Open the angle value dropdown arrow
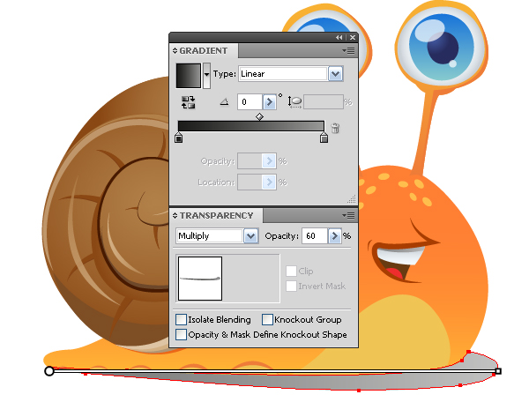Viewport: 529px width, 402px height. [269, 102]
